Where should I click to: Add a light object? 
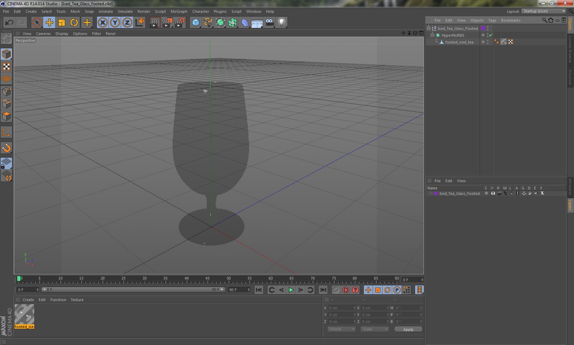282,22
